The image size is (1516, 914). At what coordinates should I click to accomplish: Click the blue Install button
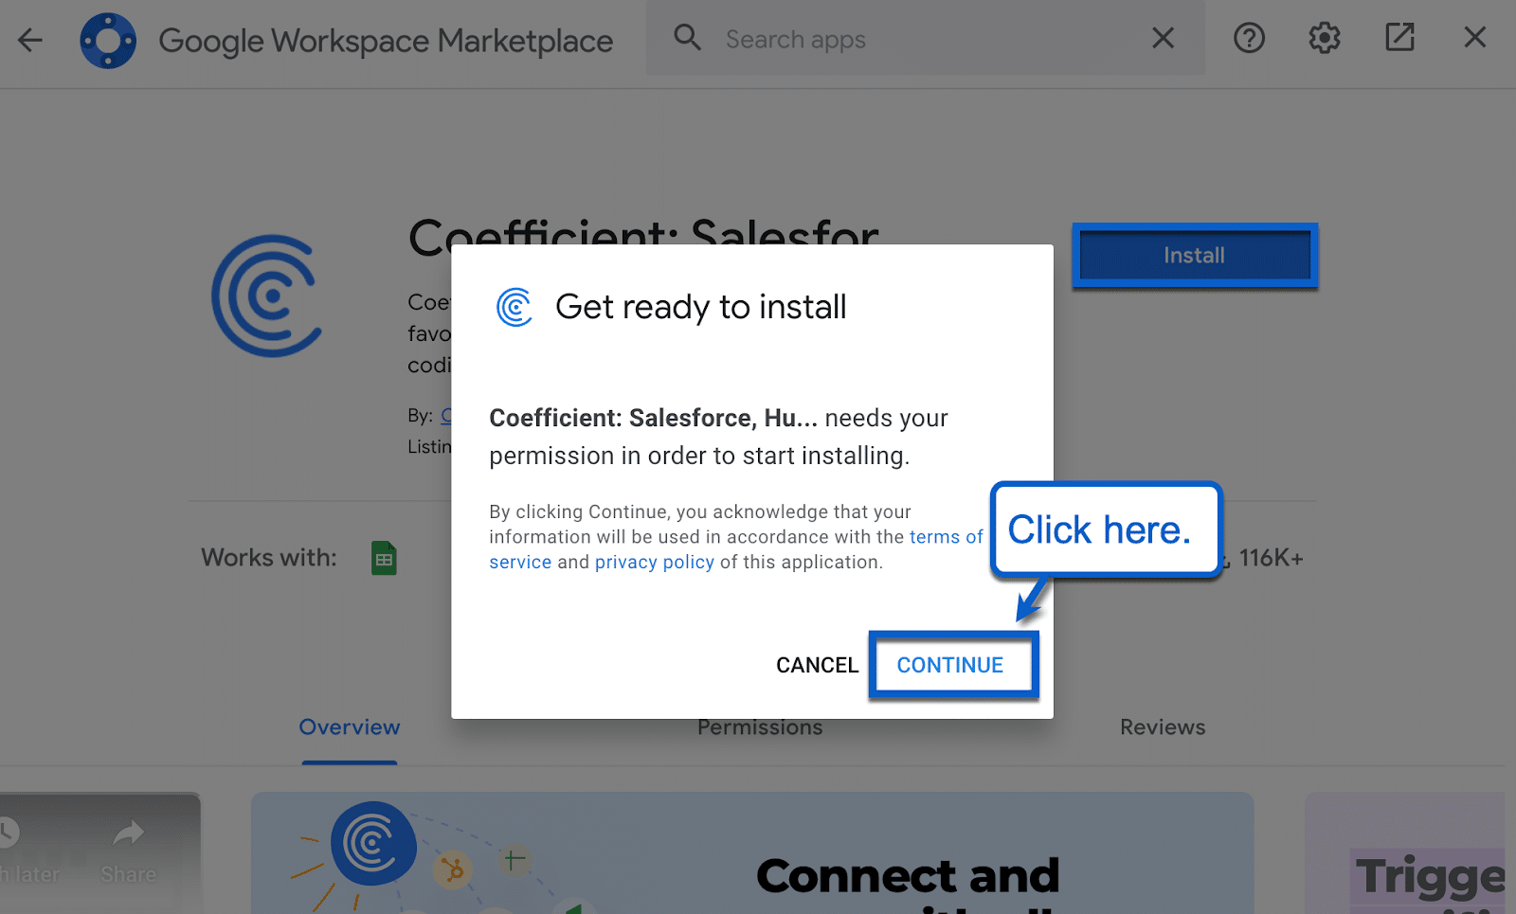point(1195,256)
